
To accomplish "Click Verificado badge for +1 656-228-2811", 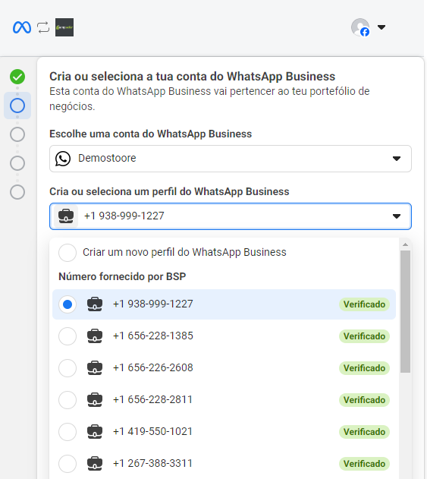I will tap(364, 400).
